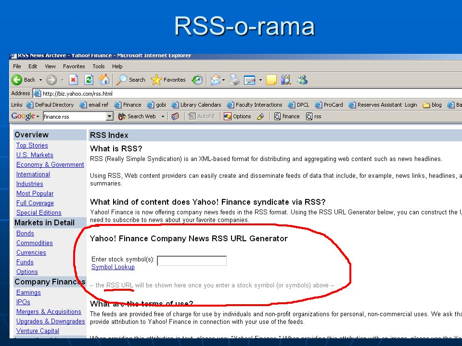Click the Address bar URL field
This screenshot has height=346, width=462.
247,94
